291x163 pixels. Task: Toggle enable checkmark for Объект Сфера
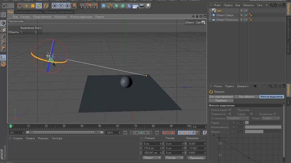tap(246, 15)
